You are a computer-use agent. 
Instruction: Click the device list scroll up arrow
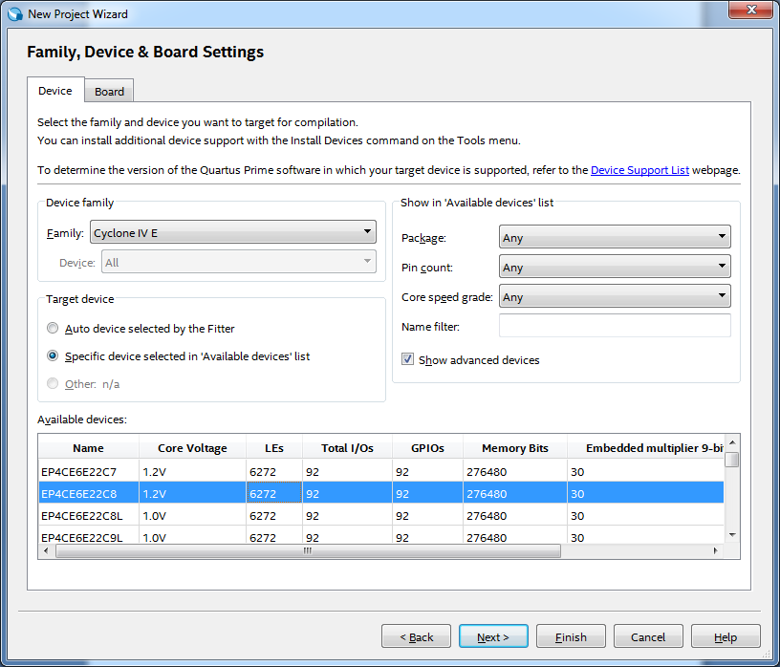[732, 441]
